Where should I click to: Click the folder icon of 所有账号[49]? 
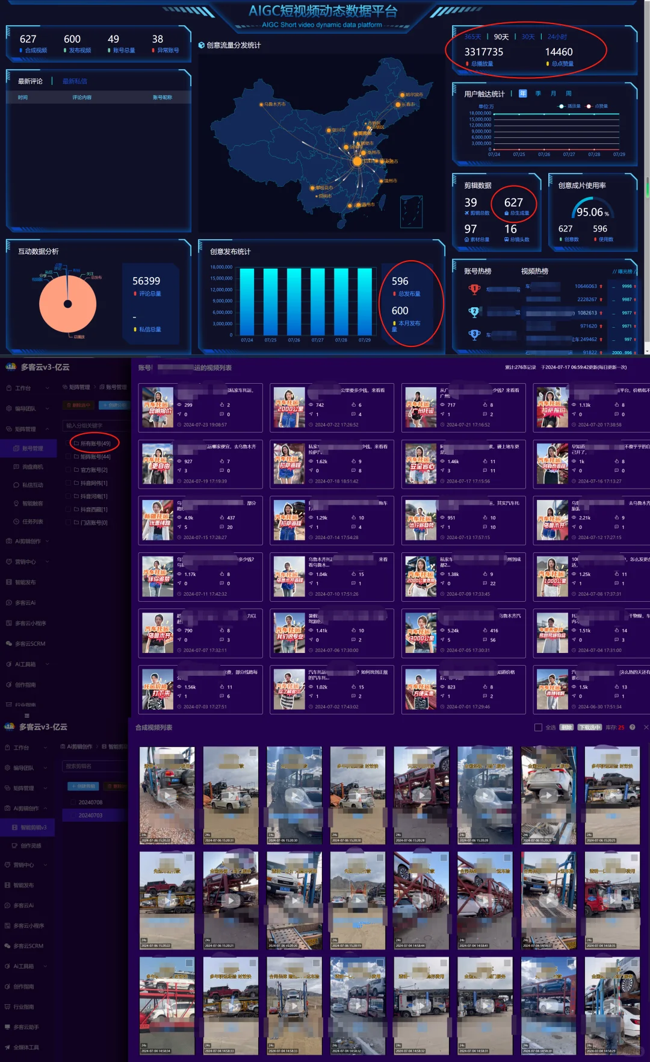[x=76, y=443]
